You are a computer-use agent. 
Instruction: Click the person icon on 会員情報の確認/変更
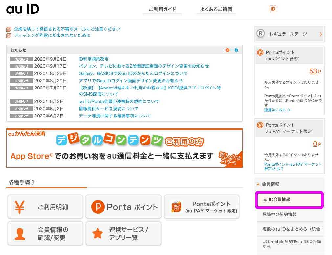click(x=20, y=234)
